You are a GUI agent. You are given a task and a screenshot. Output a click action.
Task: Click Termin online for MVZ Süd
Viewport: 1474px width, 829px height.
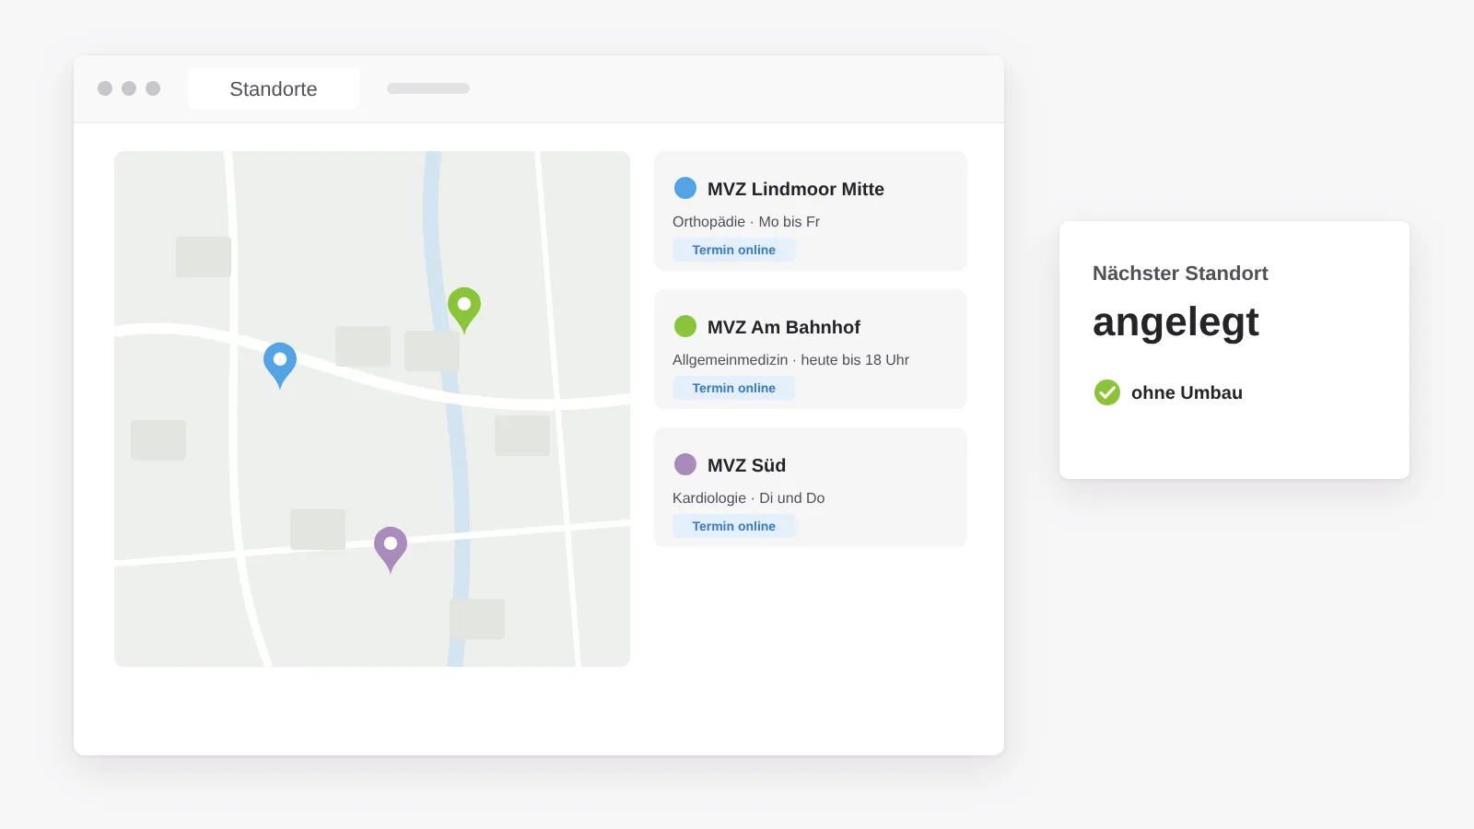[734, 526]
